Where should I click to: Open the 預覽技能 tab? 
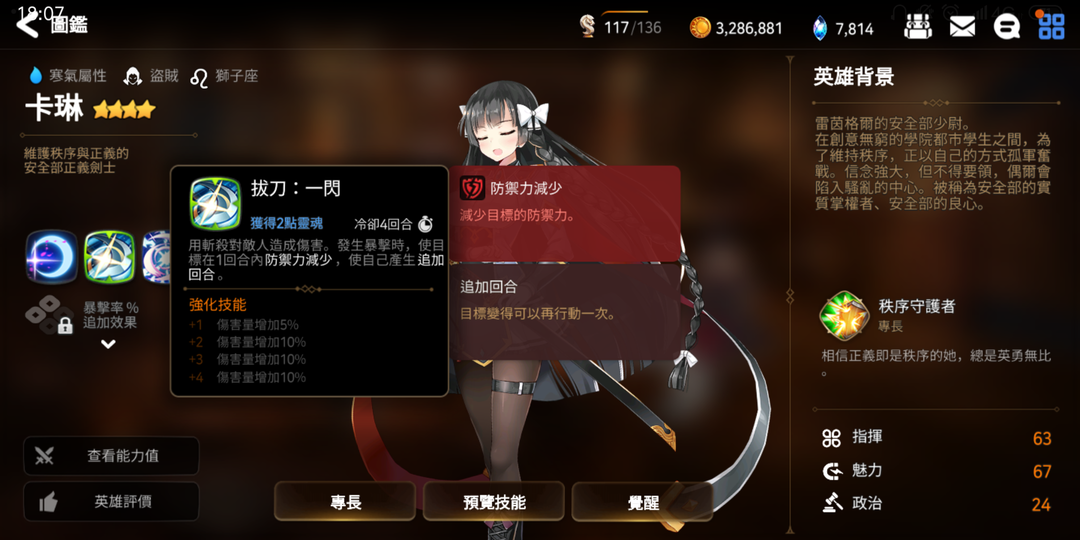click(494, 501)
